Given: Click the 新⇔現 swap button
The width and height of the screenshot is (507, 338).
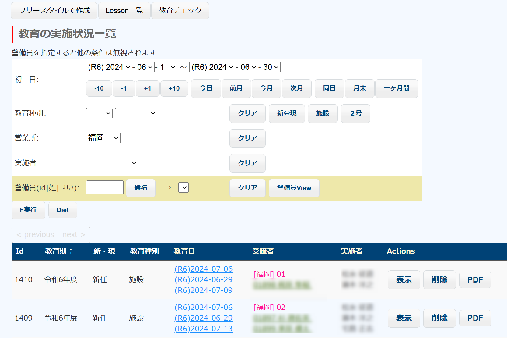Looking at the screenshot, I should (286, 113).
